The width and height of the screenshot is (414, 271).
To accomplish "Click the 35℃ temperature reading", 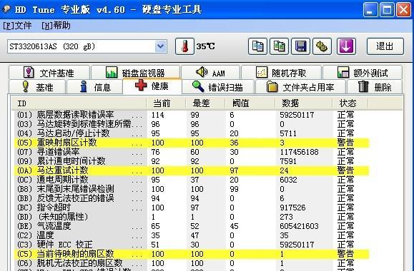I will pyautogui.click(x=205, y=46).
